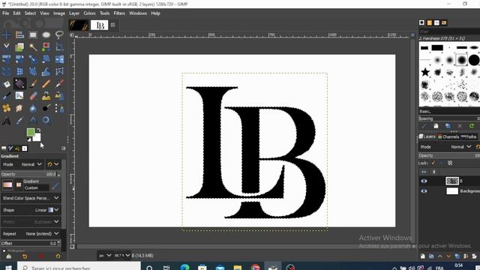The height and width of the screenshot is (270, 480).
Task: Select the Rectangle Select tool
Action: pyautogui.click(x=33, y=34)
